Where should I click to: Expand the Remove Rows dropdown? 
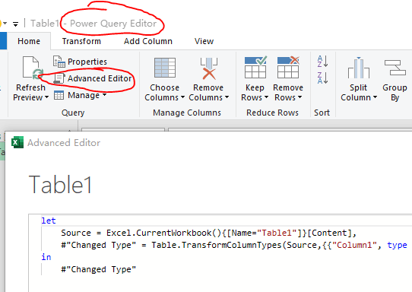[299, 97]
